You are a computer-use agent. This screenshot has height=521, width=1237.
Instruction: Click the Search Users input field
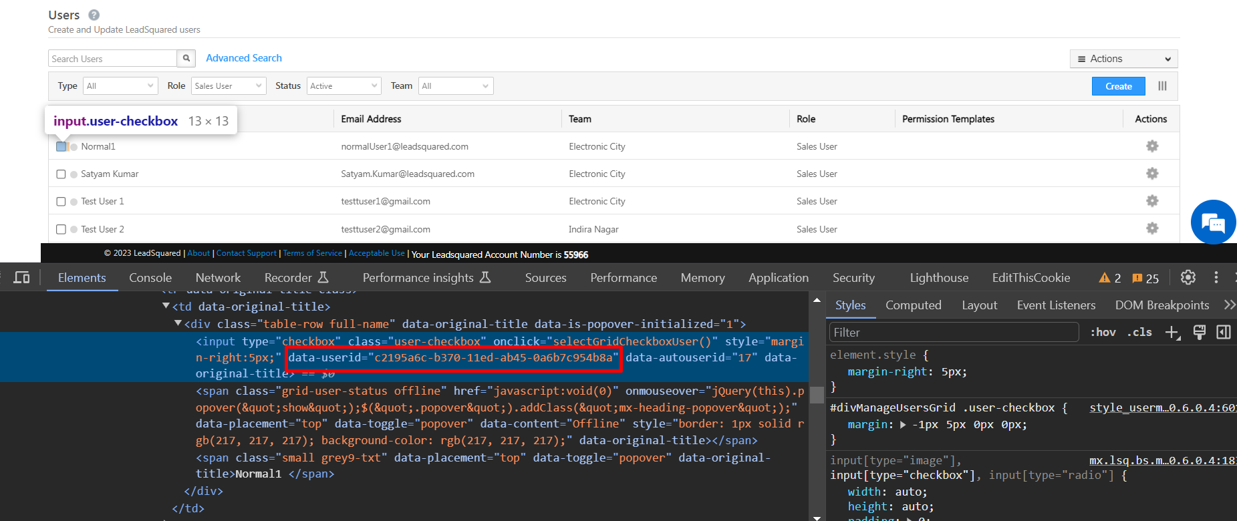112,59
